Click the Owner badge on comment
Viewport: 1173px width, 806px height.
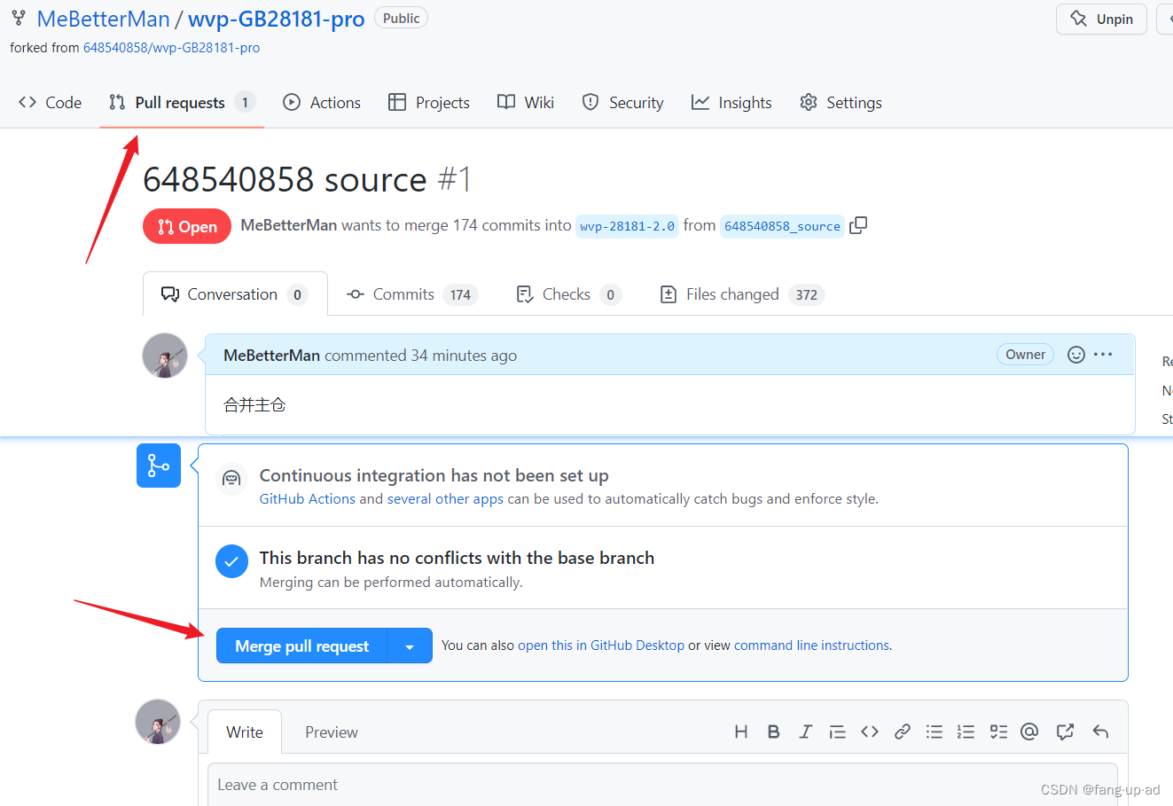(x=1026, y=355)
